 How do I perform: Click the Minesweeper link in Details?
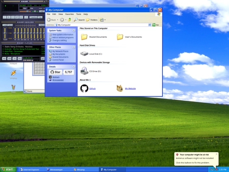[x=58, y=80]
